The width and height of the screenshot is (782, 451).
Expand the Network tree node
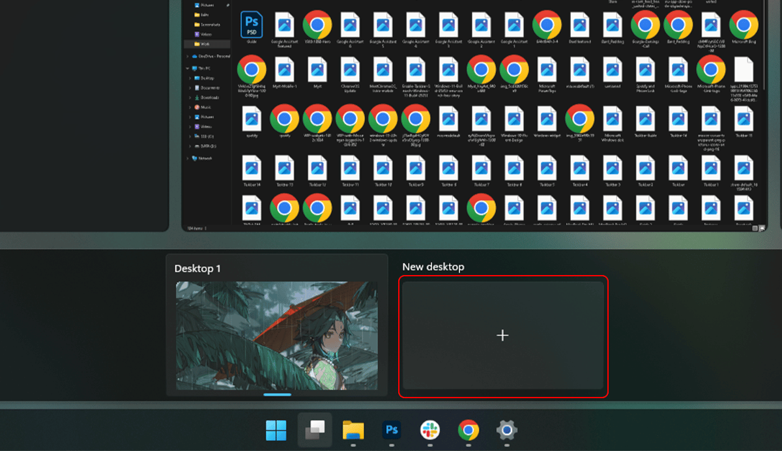(188, 158)
